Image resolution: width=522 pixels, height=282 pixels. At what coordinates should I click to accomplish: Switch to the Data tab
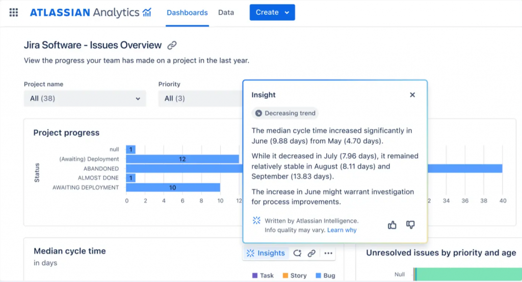(226, 13)
